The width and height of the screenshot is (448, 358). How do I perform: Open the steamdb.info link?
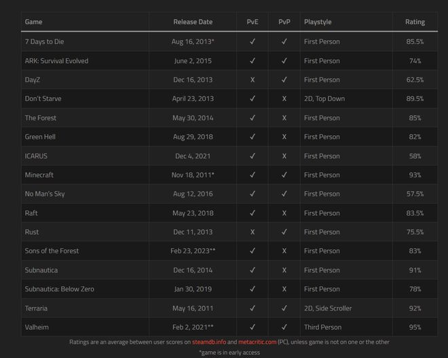(x=209, y=342)
